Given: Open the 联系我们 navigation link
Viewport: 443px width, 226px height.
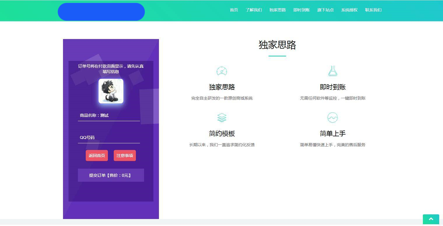Looking at the screenshot, I should click(x=373, y=10).
